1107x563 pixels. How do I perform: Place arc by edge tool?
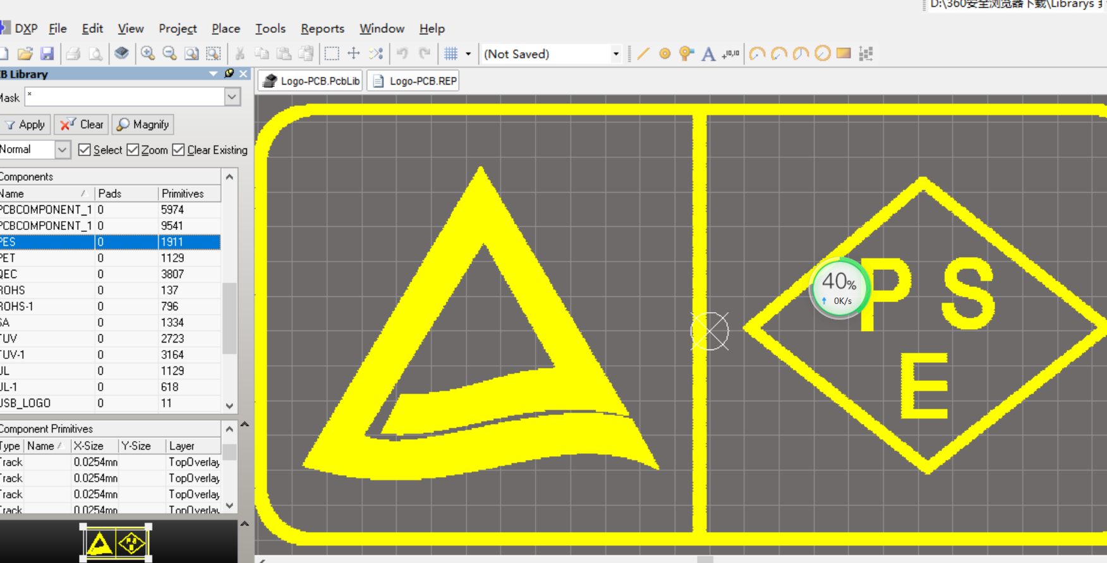point(779,54)
